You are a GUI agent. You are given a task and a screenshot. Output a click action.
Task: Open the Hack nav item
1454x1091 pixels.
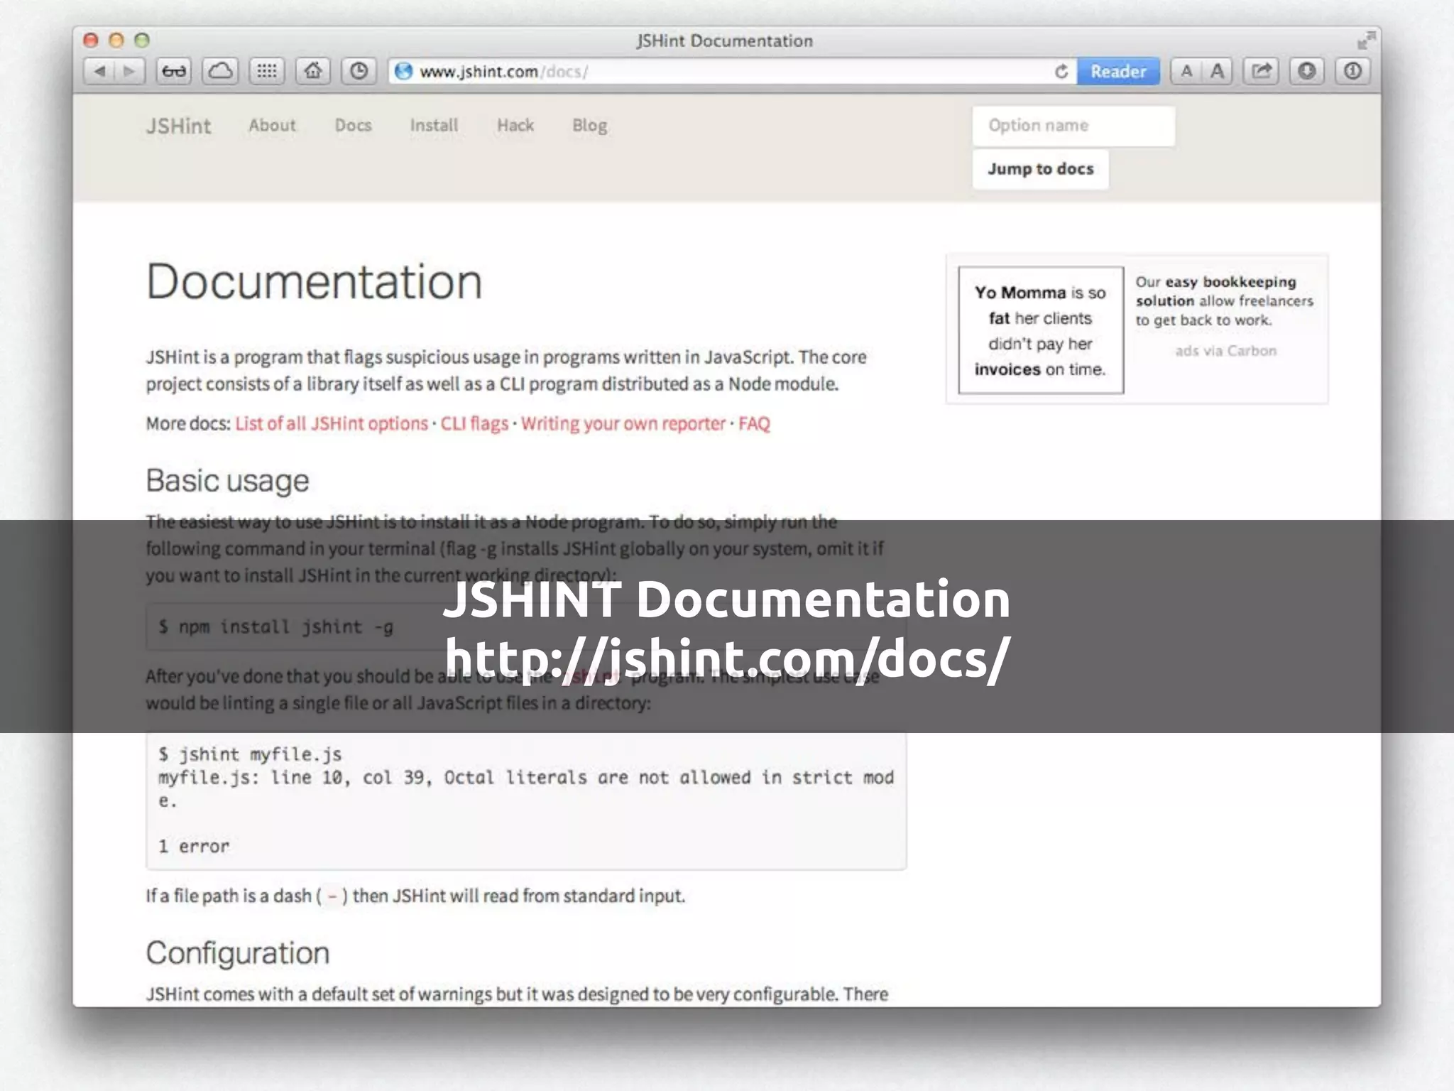click(515, 125)
